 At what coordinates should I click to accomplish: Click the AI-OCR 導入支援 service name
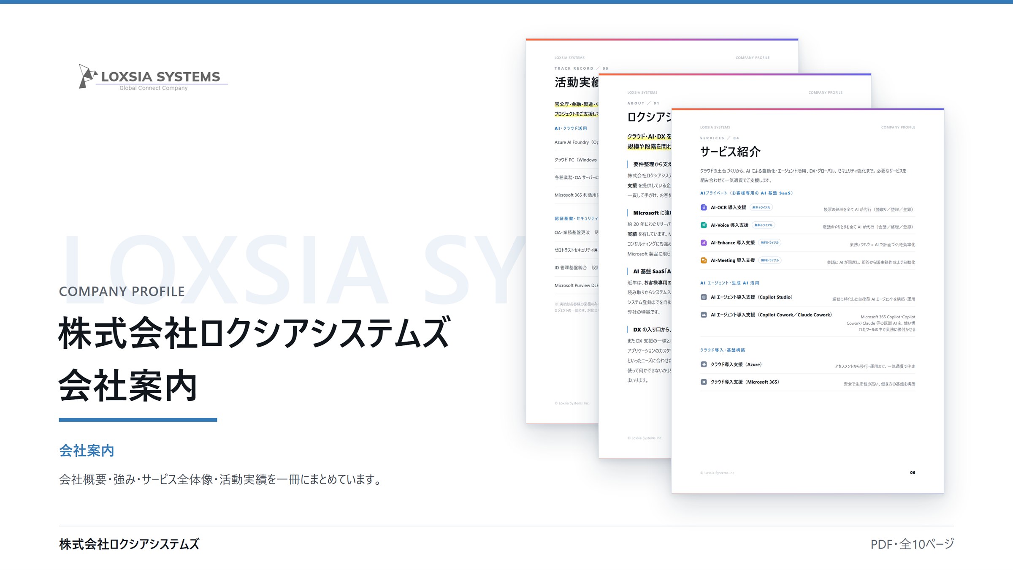click(728, 207)
